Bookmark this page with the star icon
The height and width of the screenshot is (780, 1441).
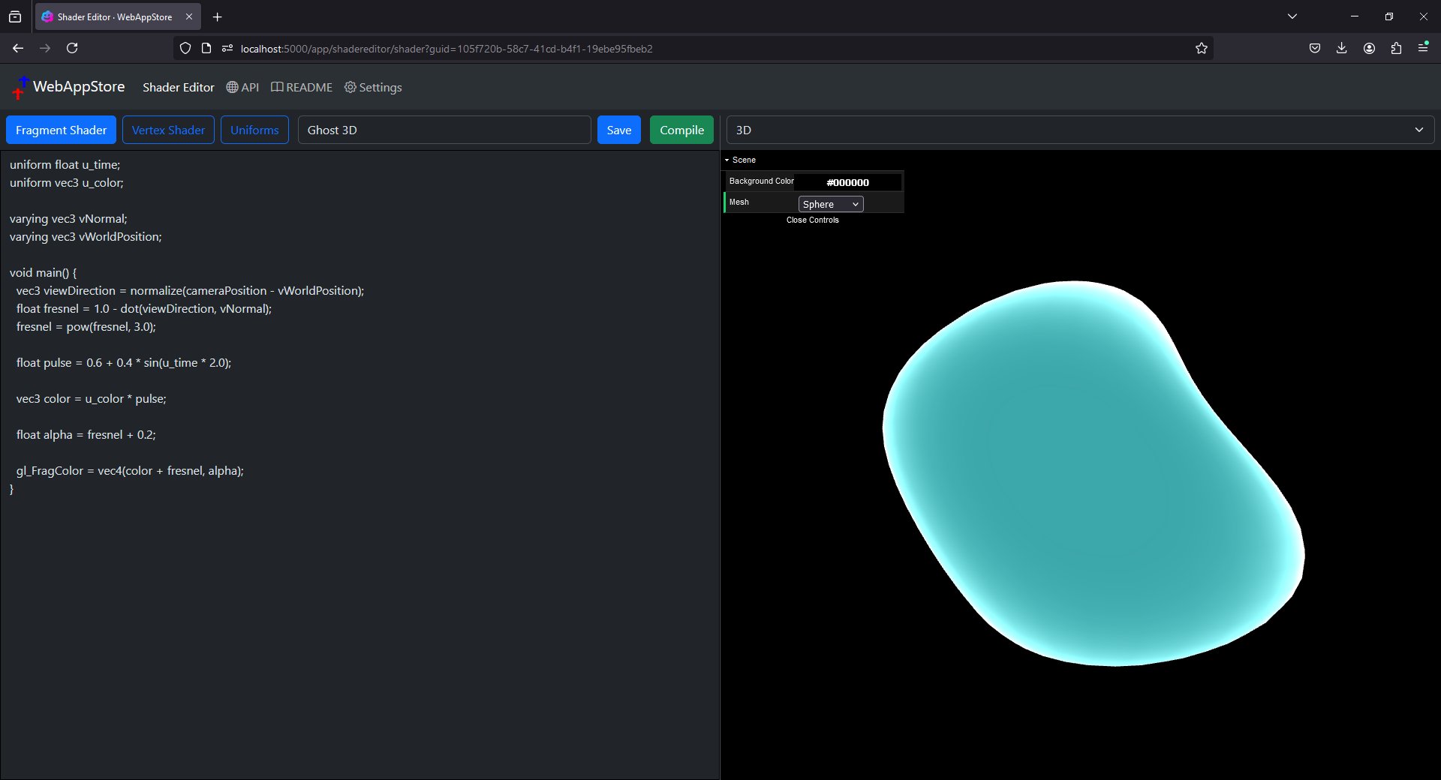(x=1201, y=48)
